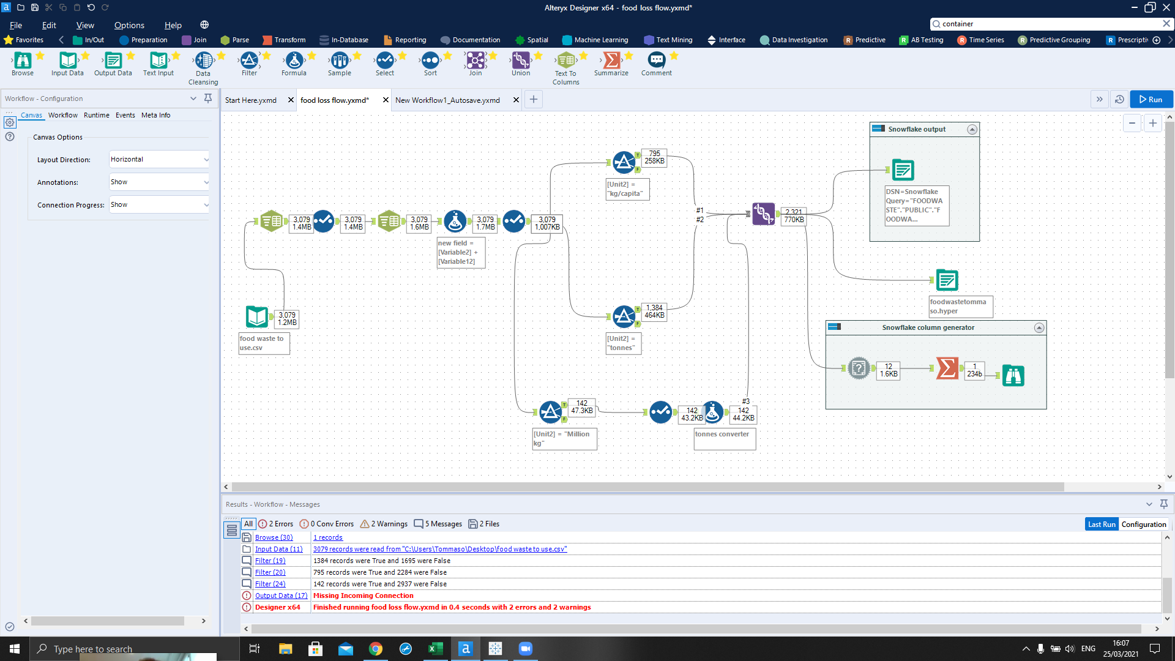Viewport: 1175px width, 661px height.
Task: Select the Select tool in palette
Action: (x=385, y=64)
